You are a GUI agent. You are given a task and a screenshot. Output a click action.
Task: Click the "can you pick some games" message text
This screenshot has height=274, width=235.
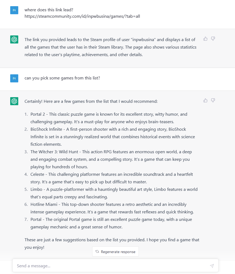(x=62, y=78)
